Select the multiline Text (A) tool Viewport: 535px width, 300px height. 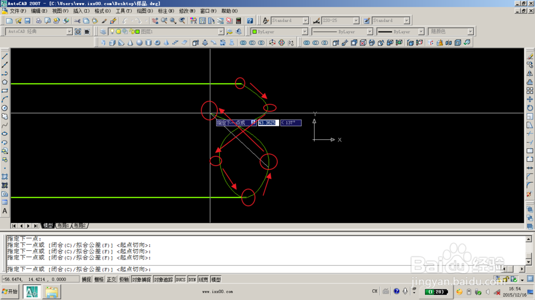5,211
